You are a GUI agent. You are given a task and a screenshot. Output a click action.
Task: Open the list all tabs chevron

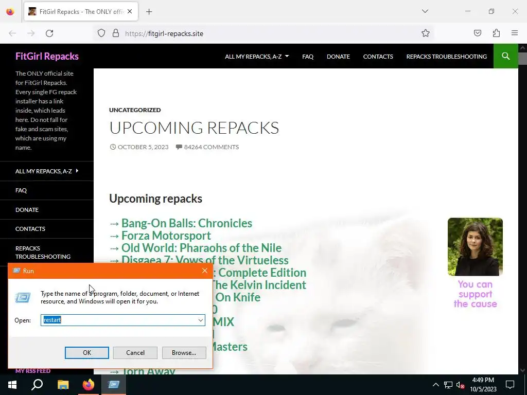pos(425,11)
